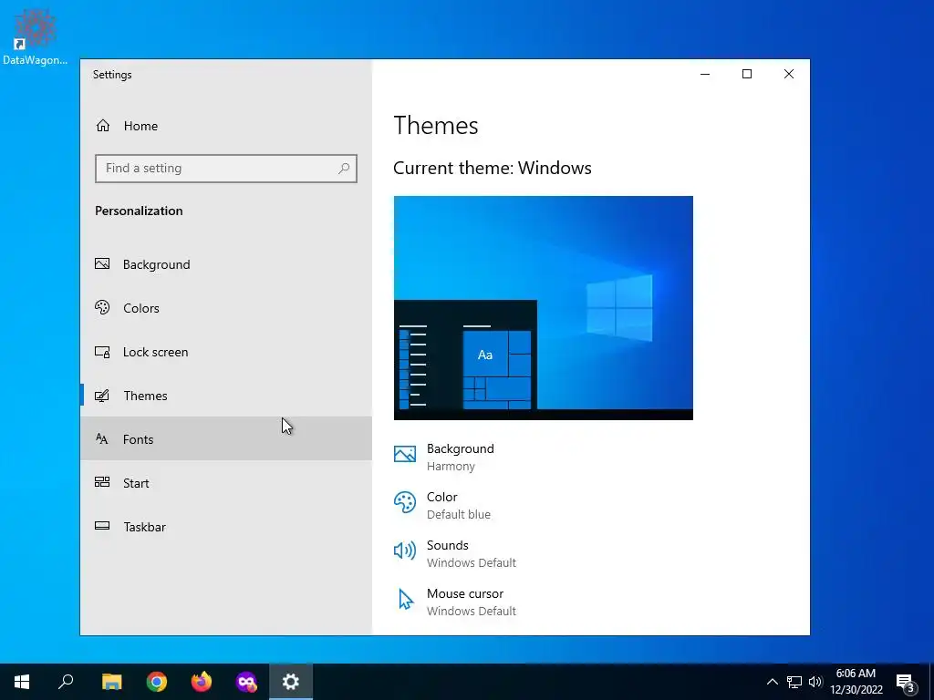Go to Background personalization page
This screenshot has height=700, width=934.
tap(226, 264)
